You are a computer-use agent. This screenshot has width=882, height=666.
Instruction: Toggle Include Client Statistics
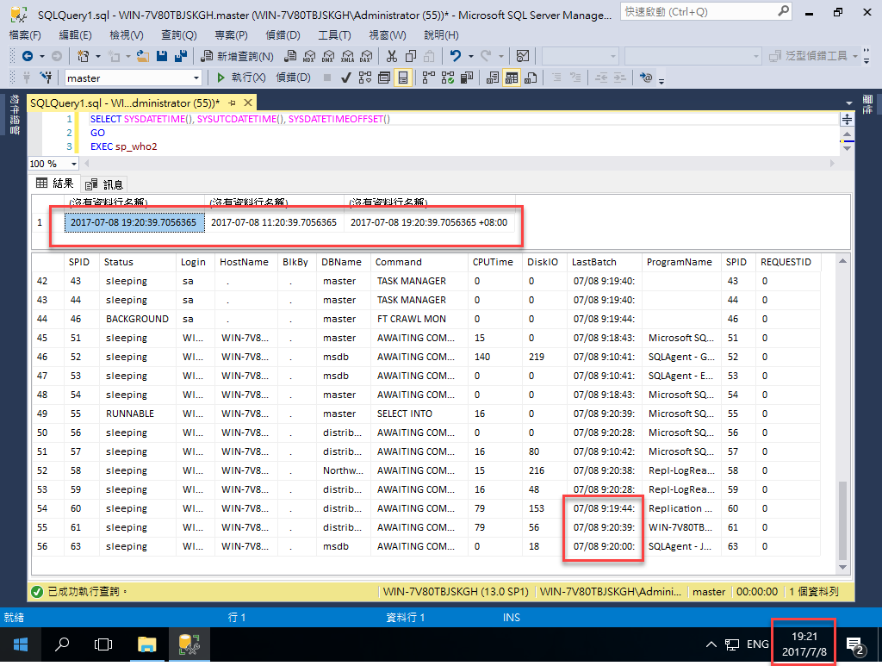click(x=466, y=77)
